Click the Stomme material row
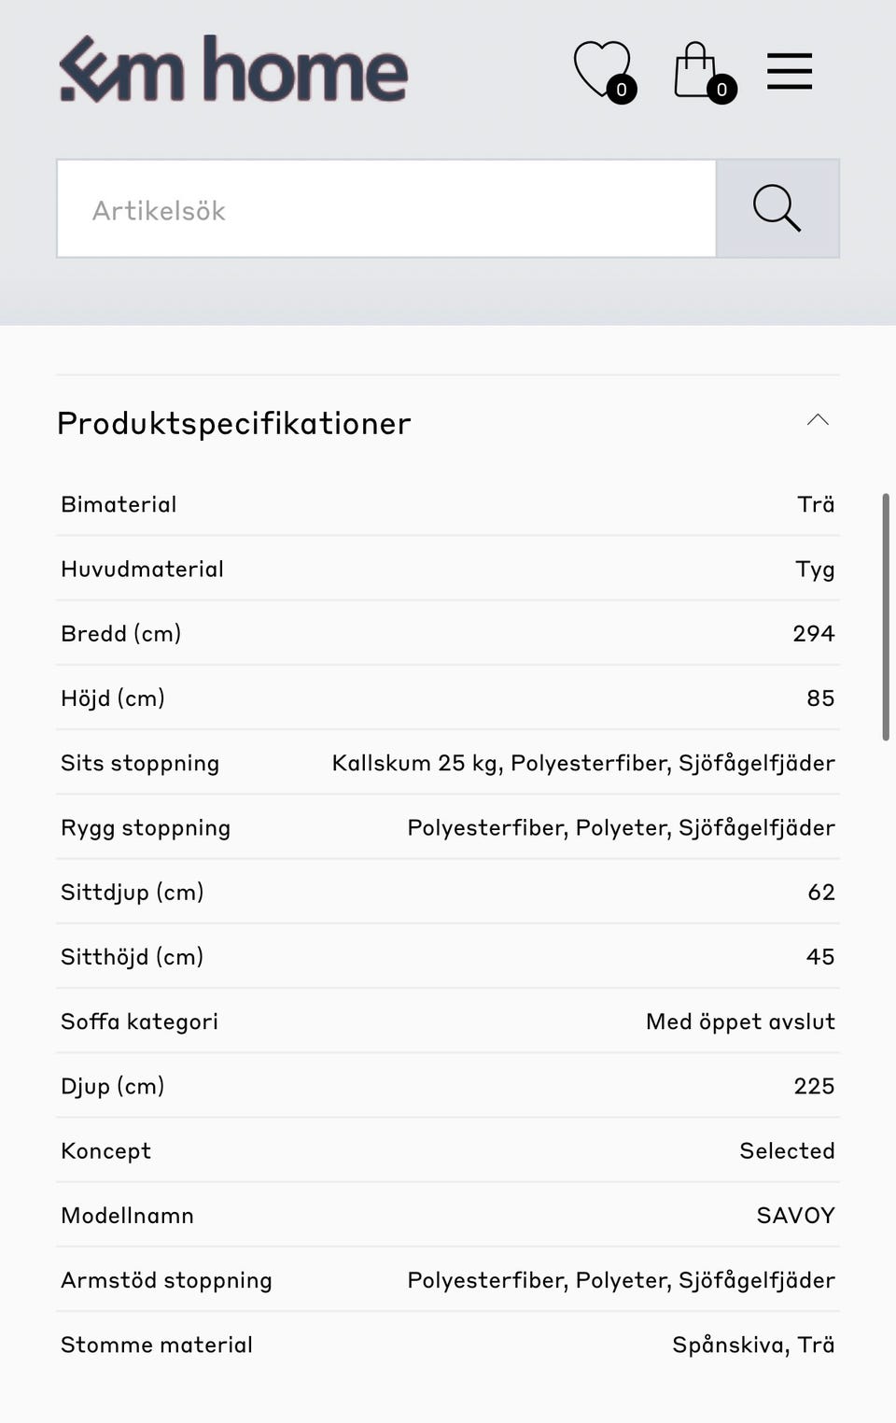This screenshot has height=1423, width=896. [x=448, y=1345]
